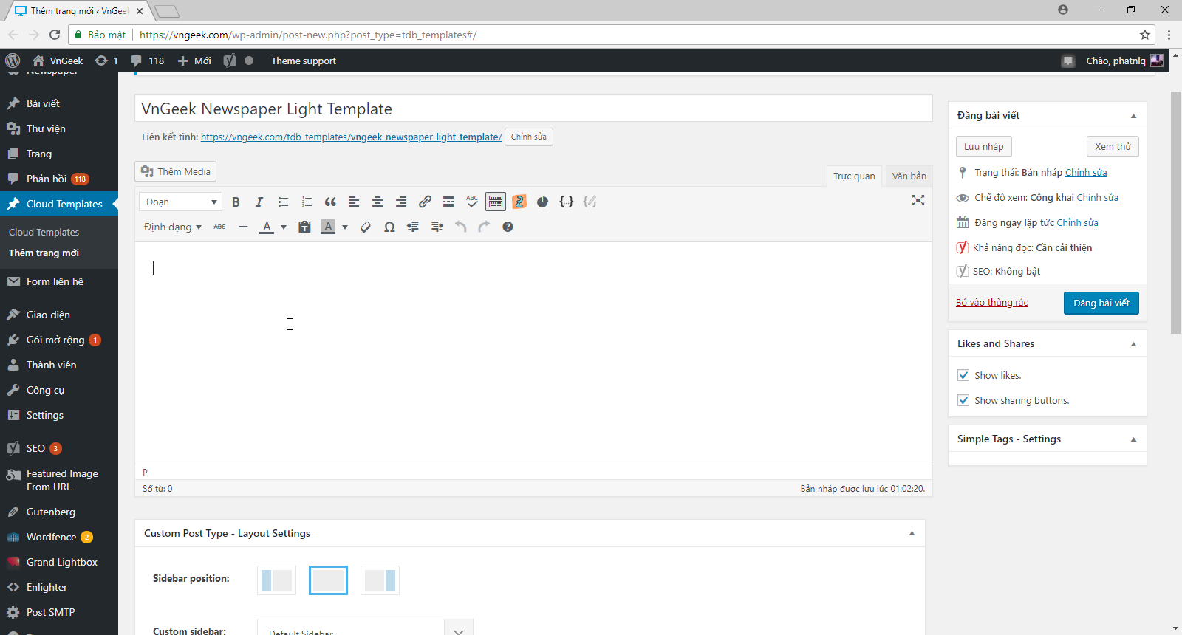
Task: Select the left sidebar position layout
Action: (x=276, y=580)
